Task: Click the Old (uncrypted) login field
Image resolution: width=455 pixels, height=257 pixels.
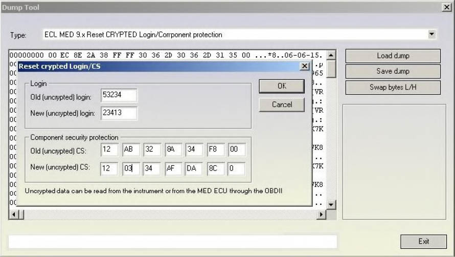Action: click(119, 96)
